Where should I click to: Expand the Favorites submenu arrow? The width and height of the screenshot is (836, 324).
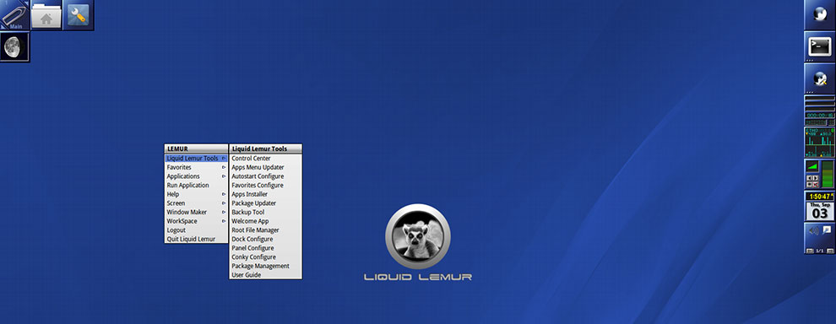pos(224,167)
